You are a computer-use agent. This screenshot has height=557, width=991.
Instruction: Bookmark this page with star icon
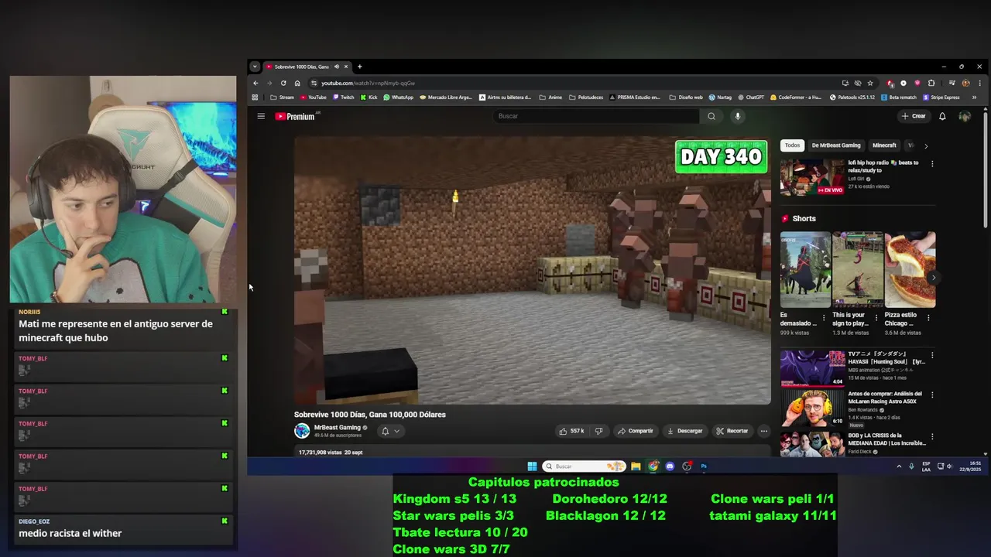coord(870,83)
